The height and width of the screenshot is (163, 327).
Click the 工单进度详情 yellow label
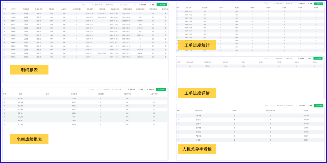pyautogui.click(x=197, y=93)
